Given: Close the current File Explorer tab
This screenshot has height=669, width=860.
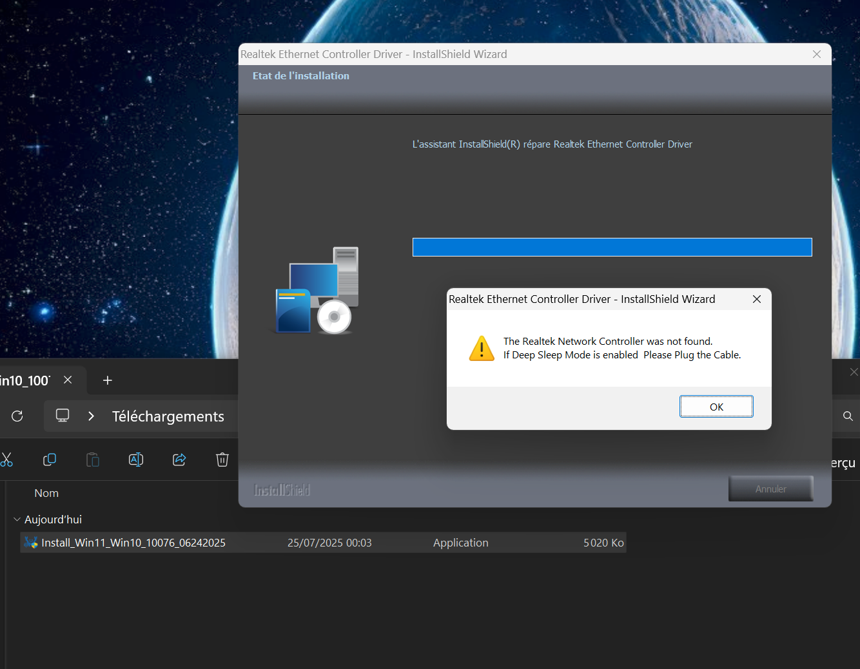Looking at the screenshot, I should click(x=68, y=380).
